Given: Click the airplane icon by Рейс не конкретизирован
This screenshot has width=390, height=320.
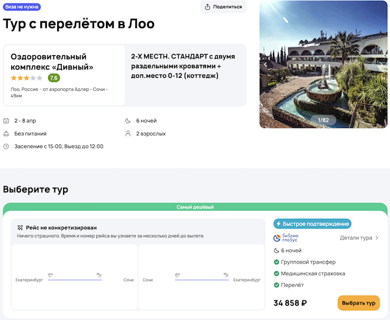Looking at the screenshot, I should 20,227.
